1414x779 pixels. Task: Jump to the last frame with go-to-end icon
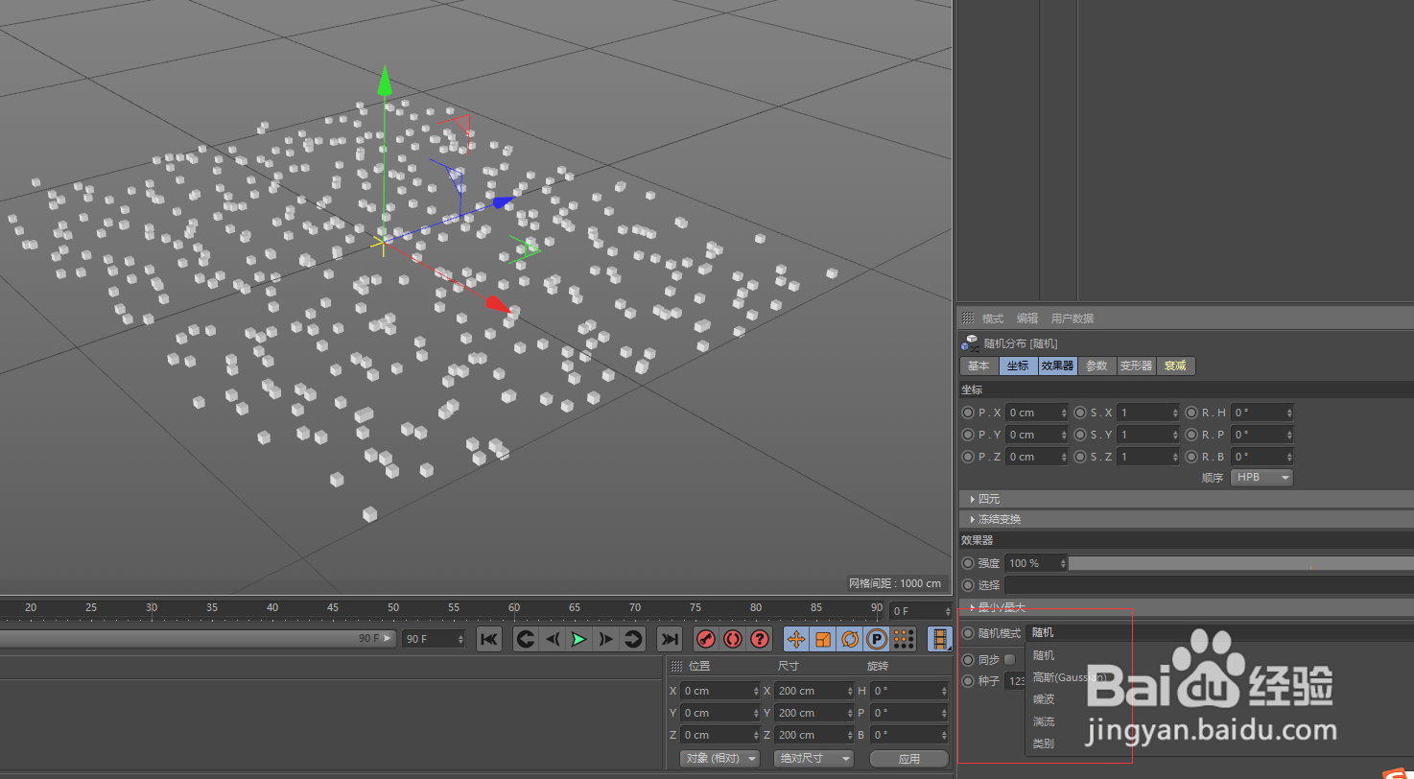coord(669,639)
